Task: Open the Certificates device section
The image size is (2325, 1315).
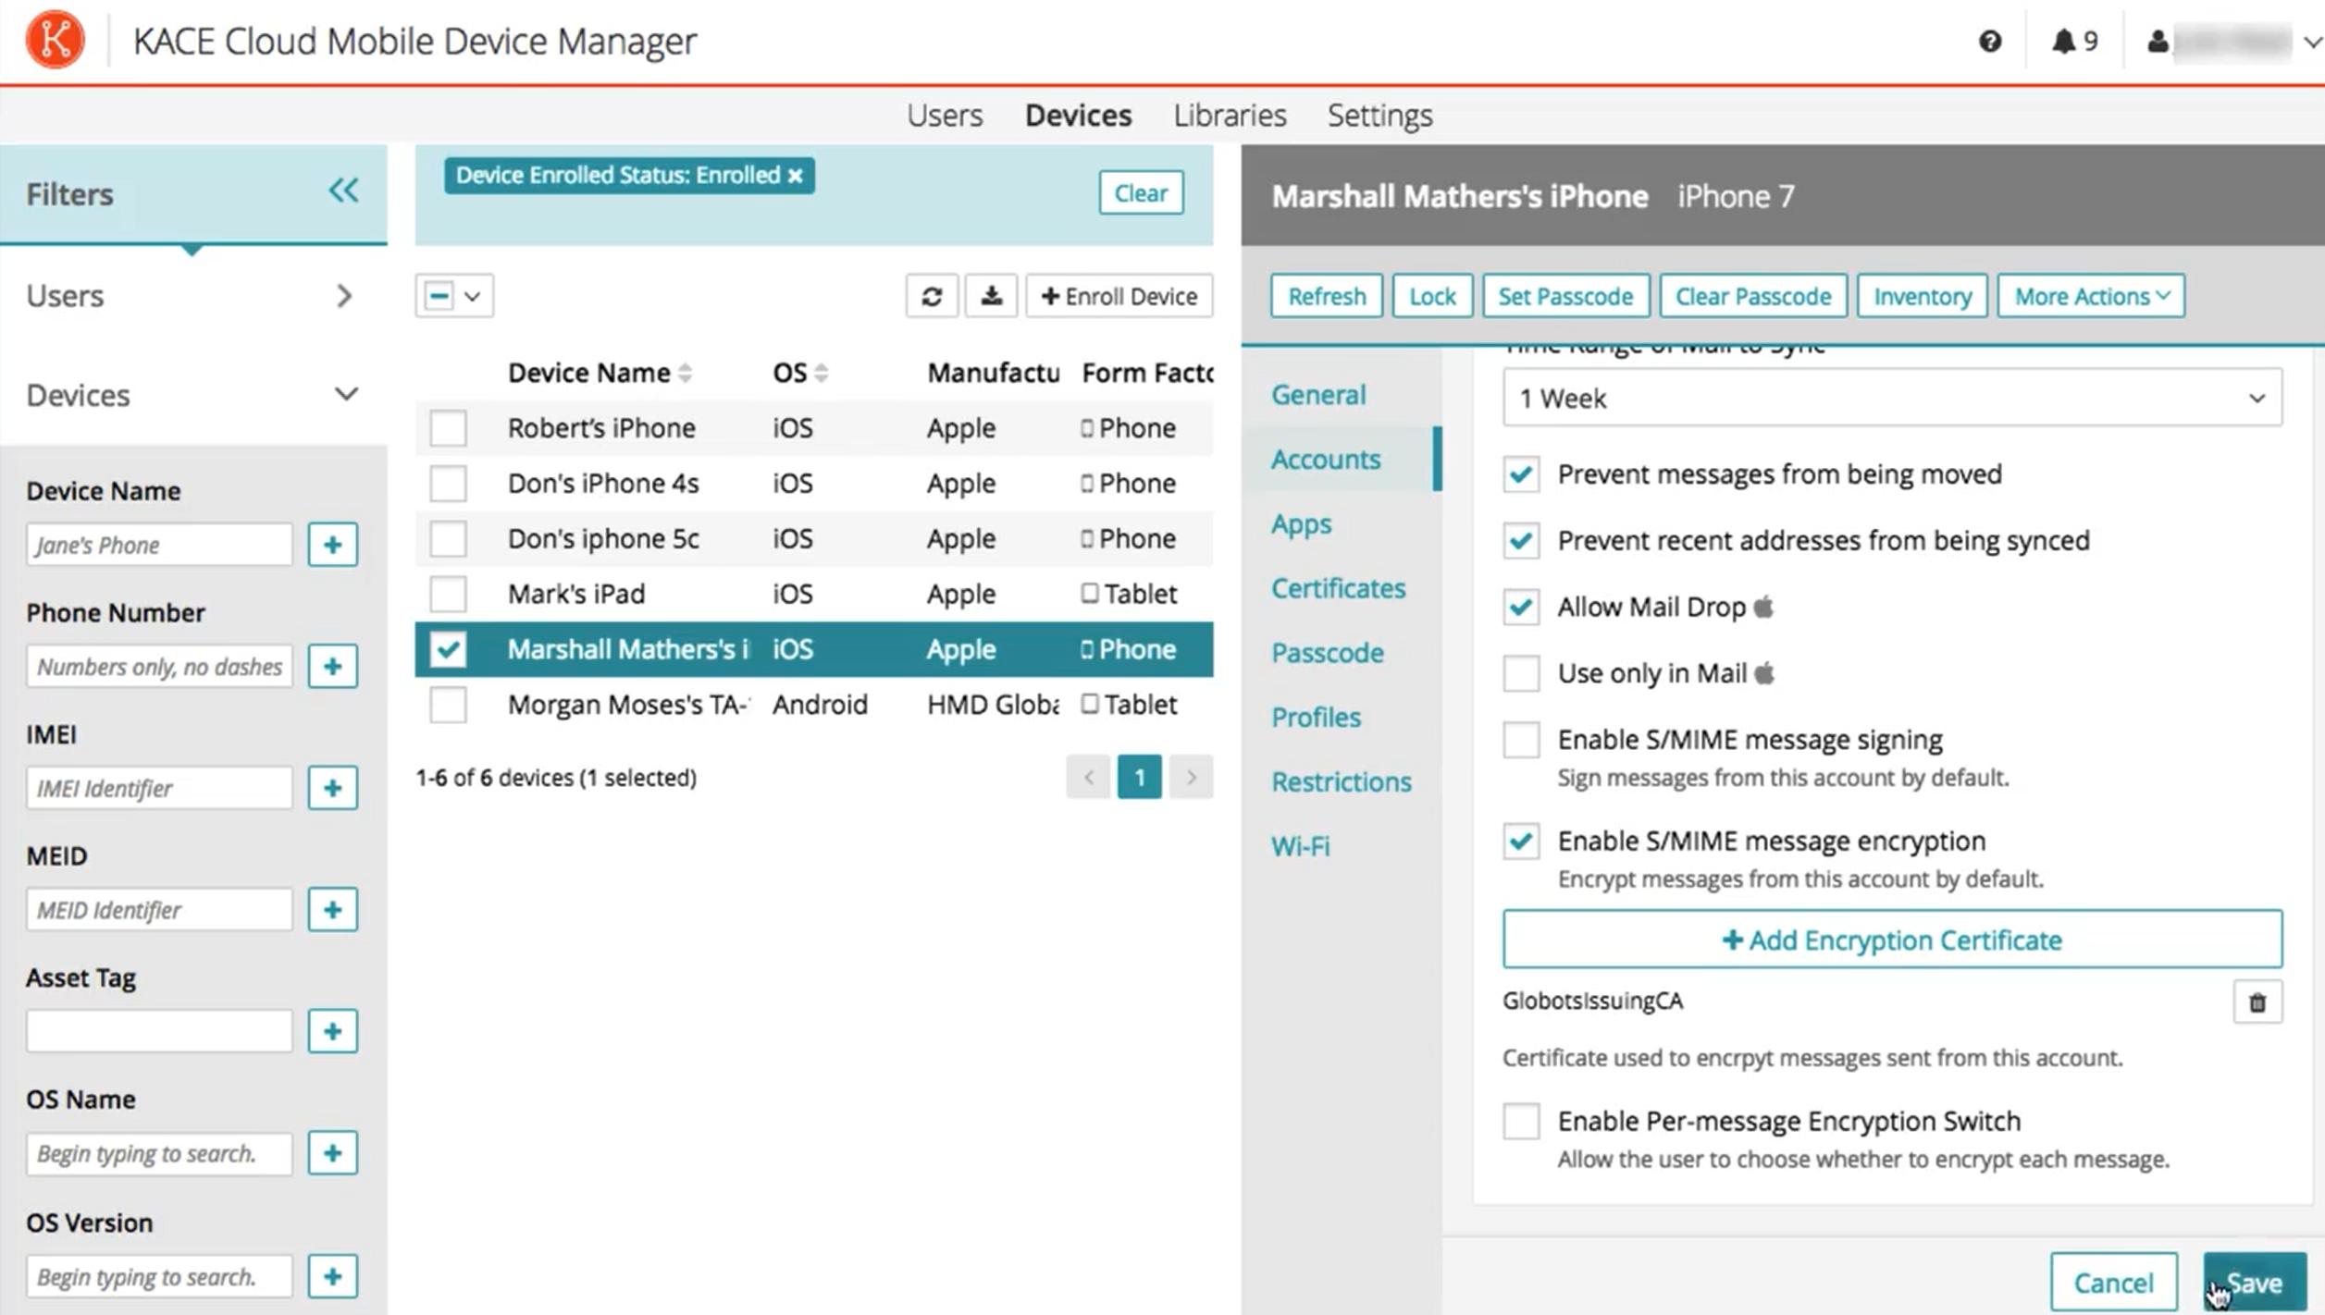Action: 1338,588
